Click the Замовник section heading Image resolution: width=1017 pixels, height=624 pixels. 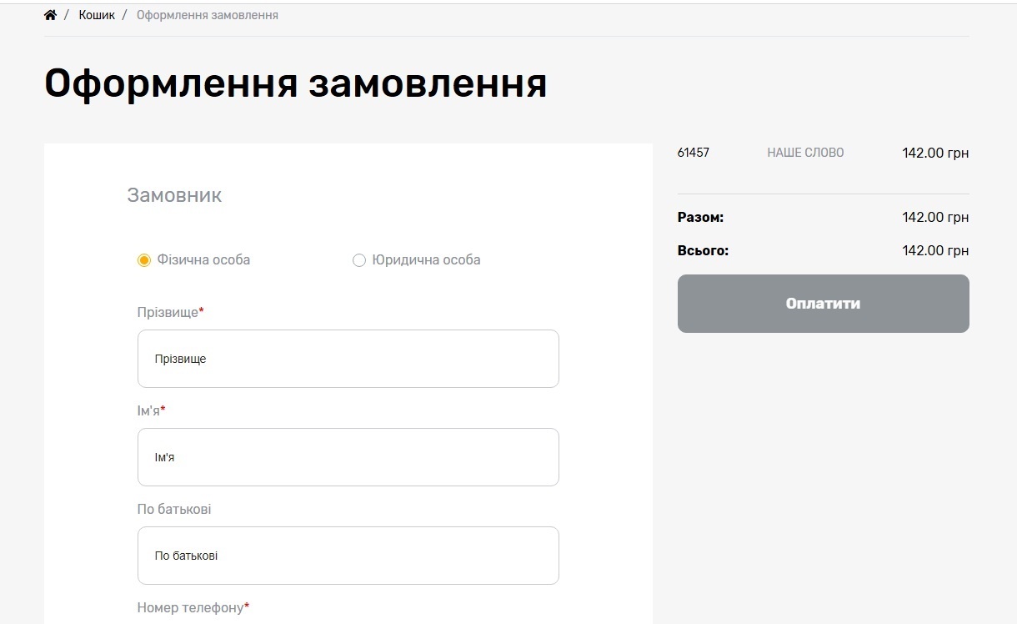click(174, 195)
